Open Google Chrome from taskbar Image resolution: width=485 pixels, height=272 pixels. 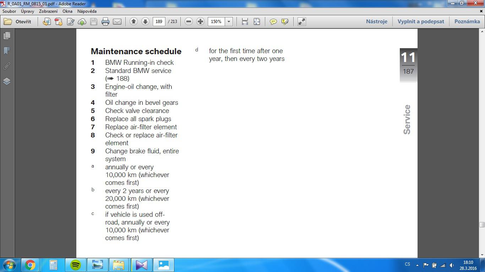(x=30, y=265)
